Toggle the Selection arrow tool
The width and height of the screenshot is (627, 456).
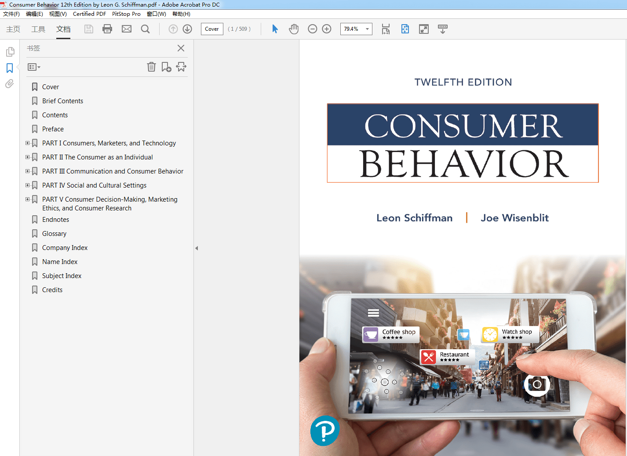click(x=274, y=29)
